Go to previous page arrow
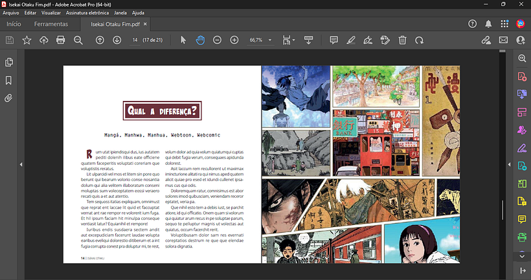This screenshot has width=531, height=280. click(x=100, y=40)
